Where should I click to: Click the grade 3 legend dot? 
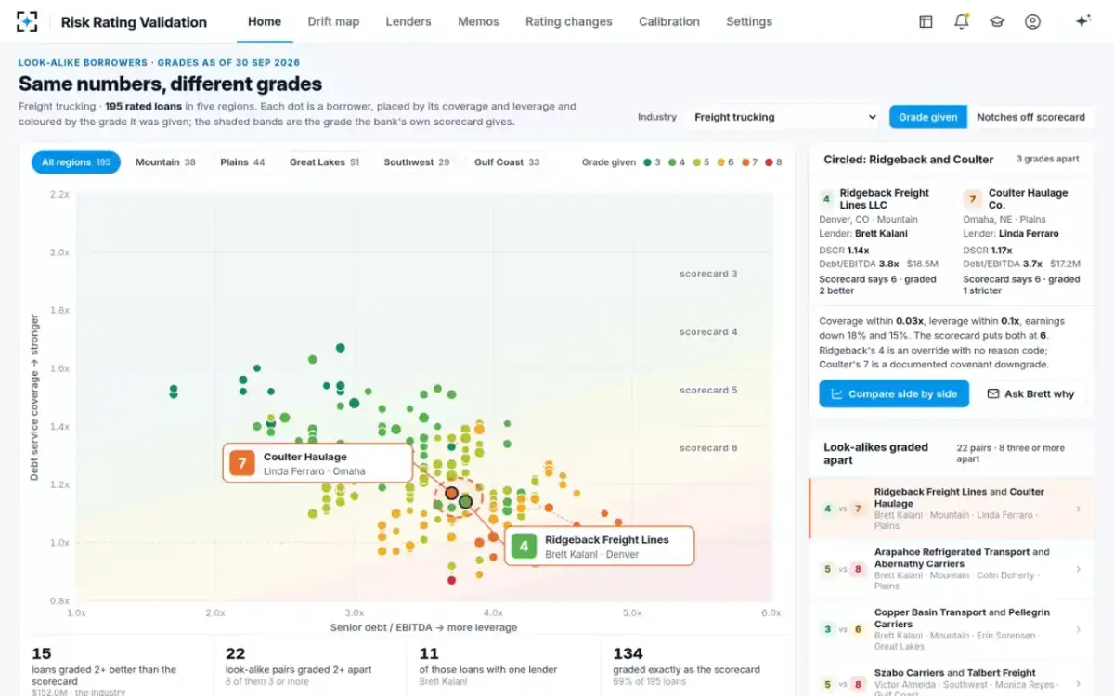(647, 162)
